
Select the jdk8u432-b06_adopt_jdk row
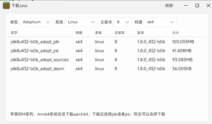107,42
